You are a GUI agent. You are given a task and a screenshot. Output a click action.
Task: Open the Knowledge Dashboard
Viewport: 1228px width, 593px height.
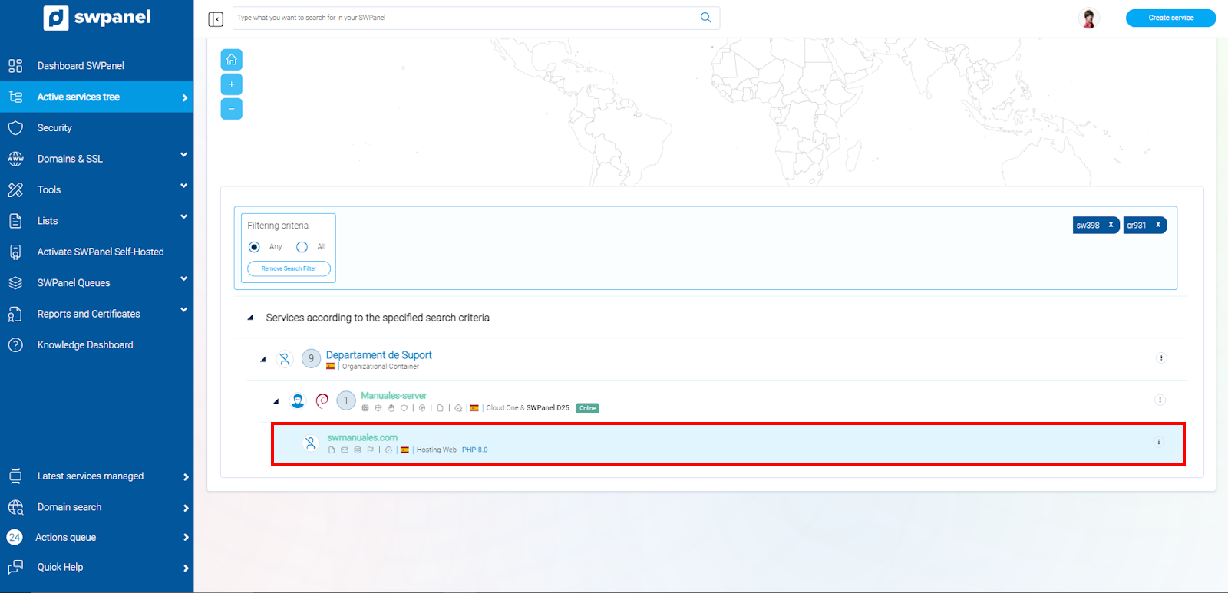pos(97,345)
